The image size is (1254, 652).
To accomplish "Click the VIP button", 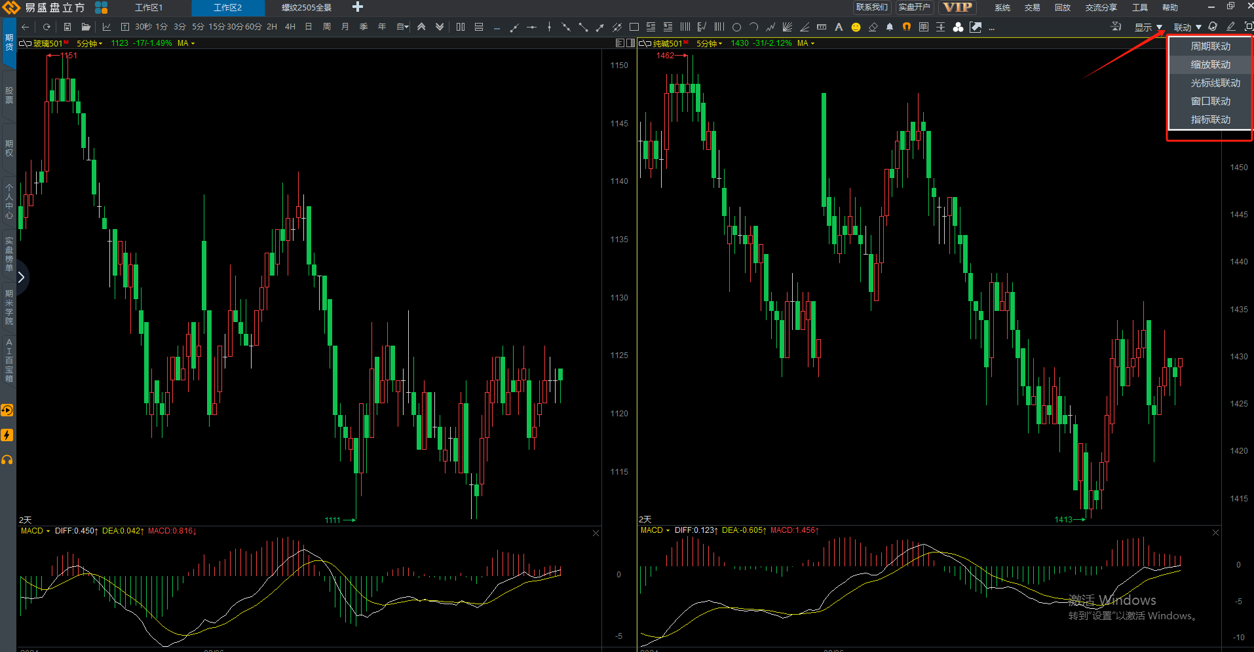I will [x=957, y=7].
